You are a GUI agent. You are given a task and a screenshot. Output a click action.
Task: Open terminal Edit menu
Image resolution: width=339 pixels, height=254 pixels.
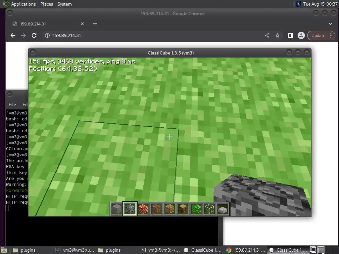25,105
